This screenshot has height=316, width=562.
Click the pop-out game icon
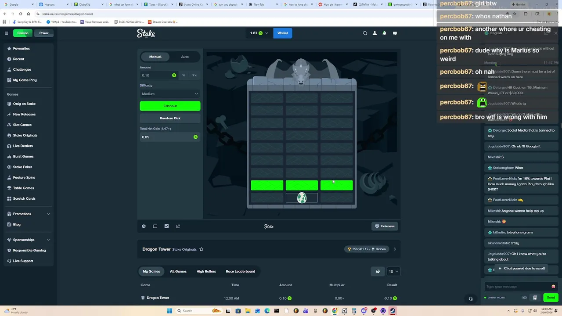point(178,226)
